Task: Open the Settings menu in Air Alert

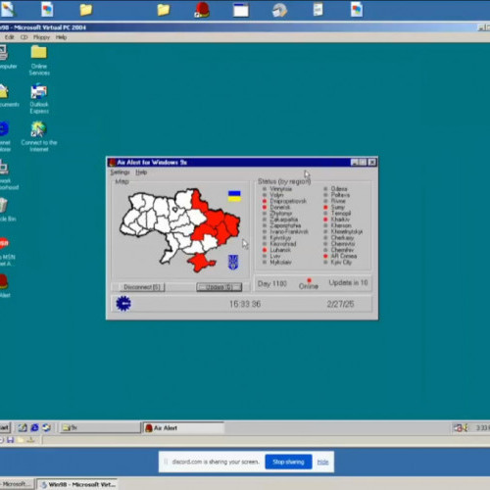Action: coord(120,172)
